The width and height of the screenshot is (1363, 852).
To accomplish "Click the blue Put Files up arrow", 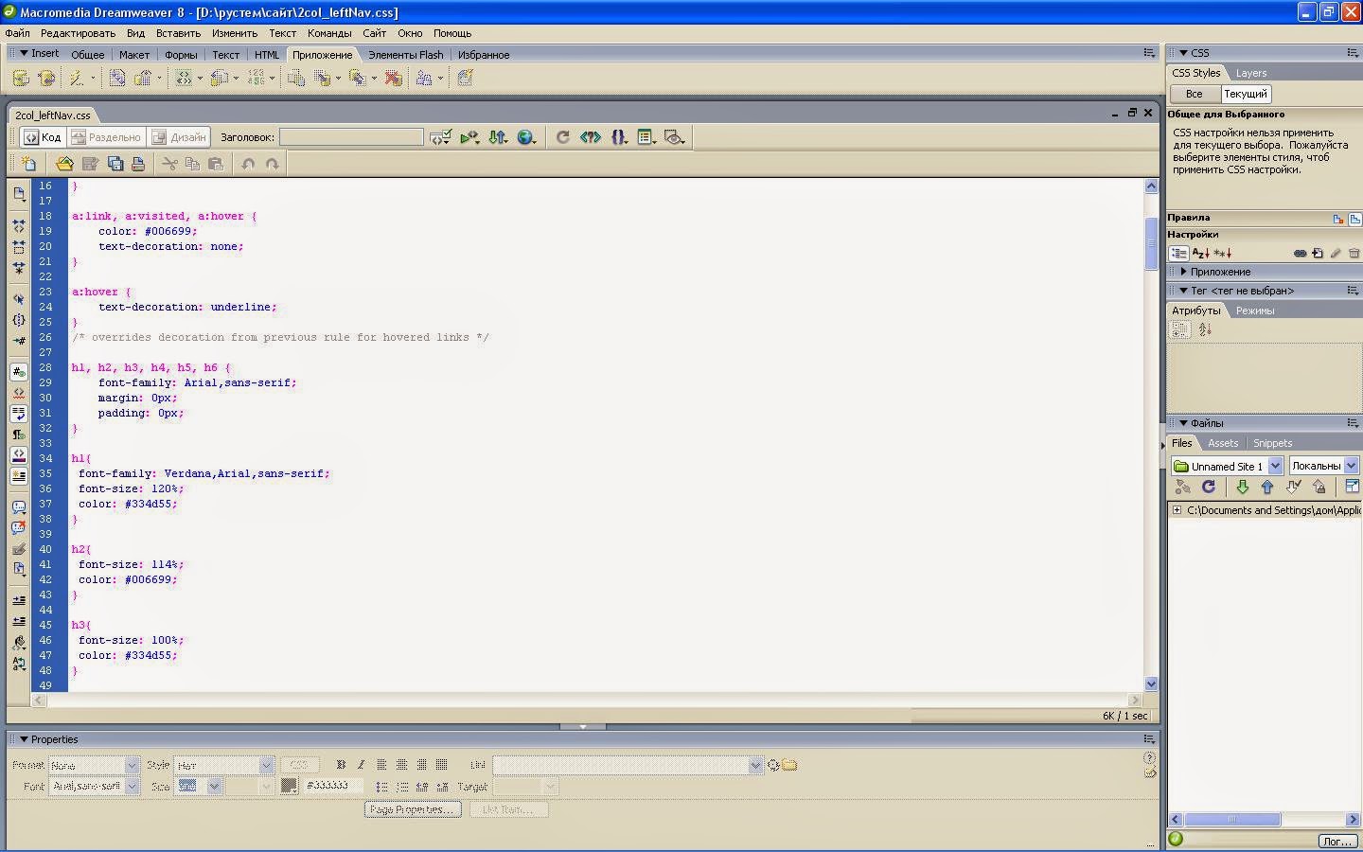I will tap(1267, 487).
